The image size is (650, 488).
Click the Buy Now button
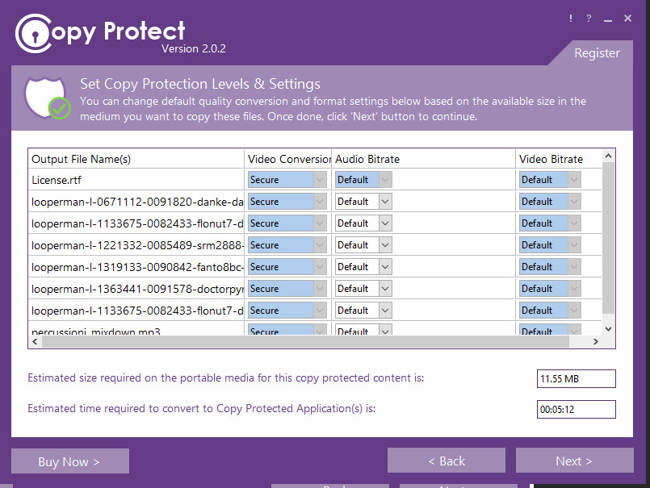click(69, 461)
